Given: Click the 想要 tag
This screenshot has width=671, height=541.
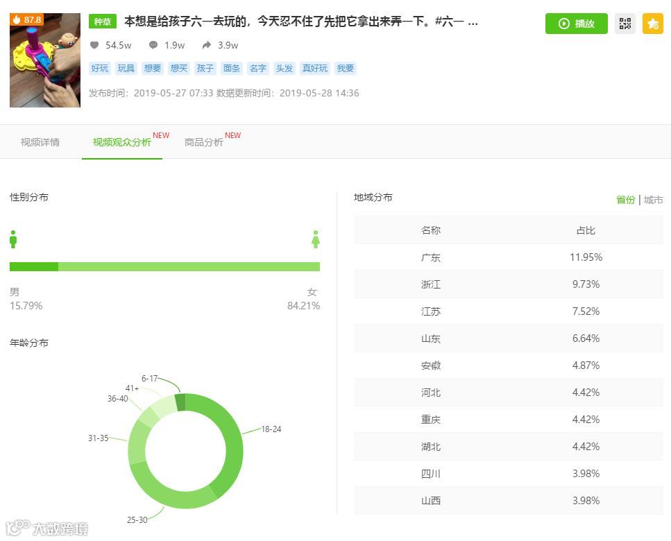Looking at the screenshot, I should click(153, 69).
